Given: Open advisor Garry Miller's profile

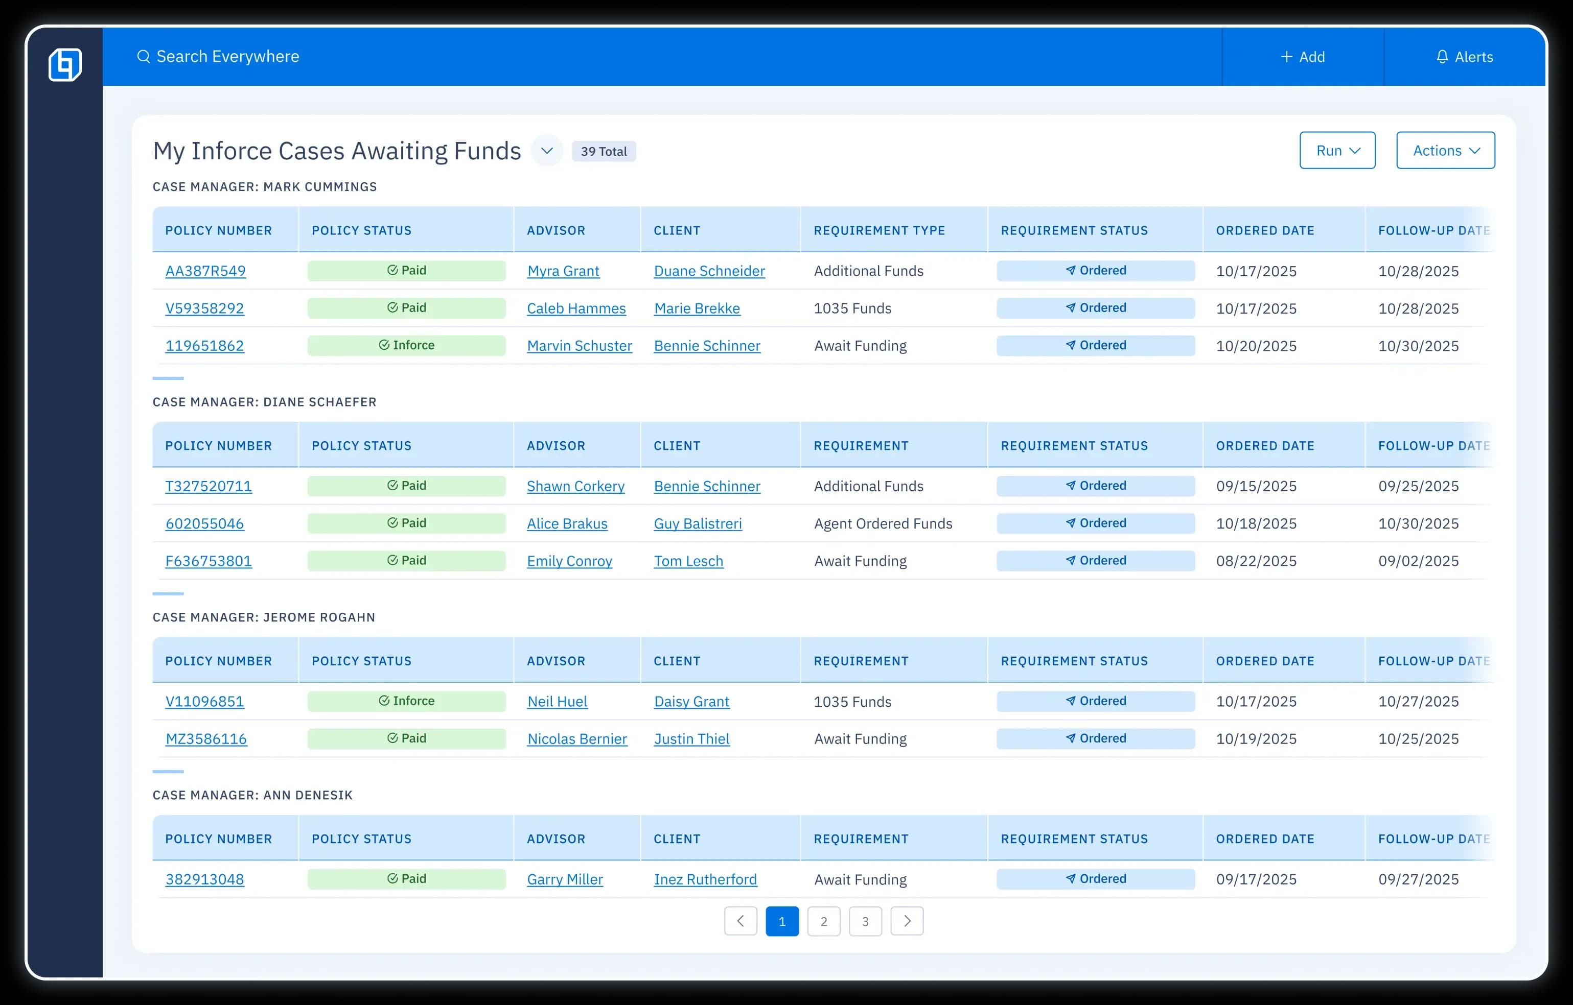Looking at the screenshot, I should (564, 878).
